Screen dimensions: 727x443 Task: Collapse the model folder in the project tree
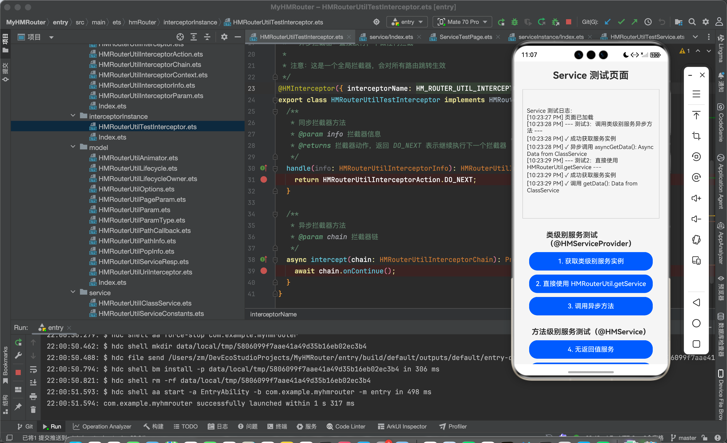pyautogui.click(x=73, y=147)
